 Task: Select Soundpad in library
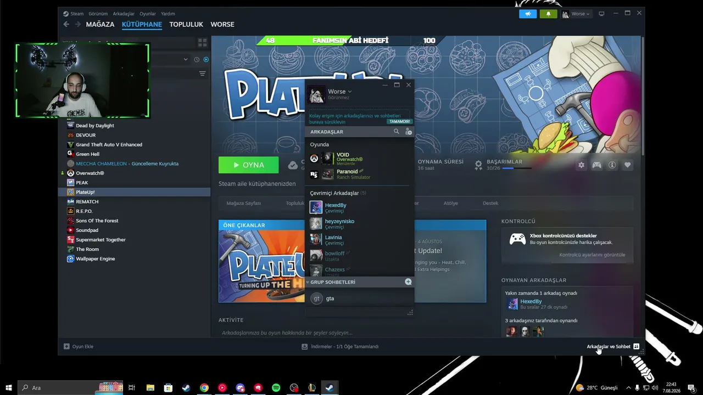87,230
